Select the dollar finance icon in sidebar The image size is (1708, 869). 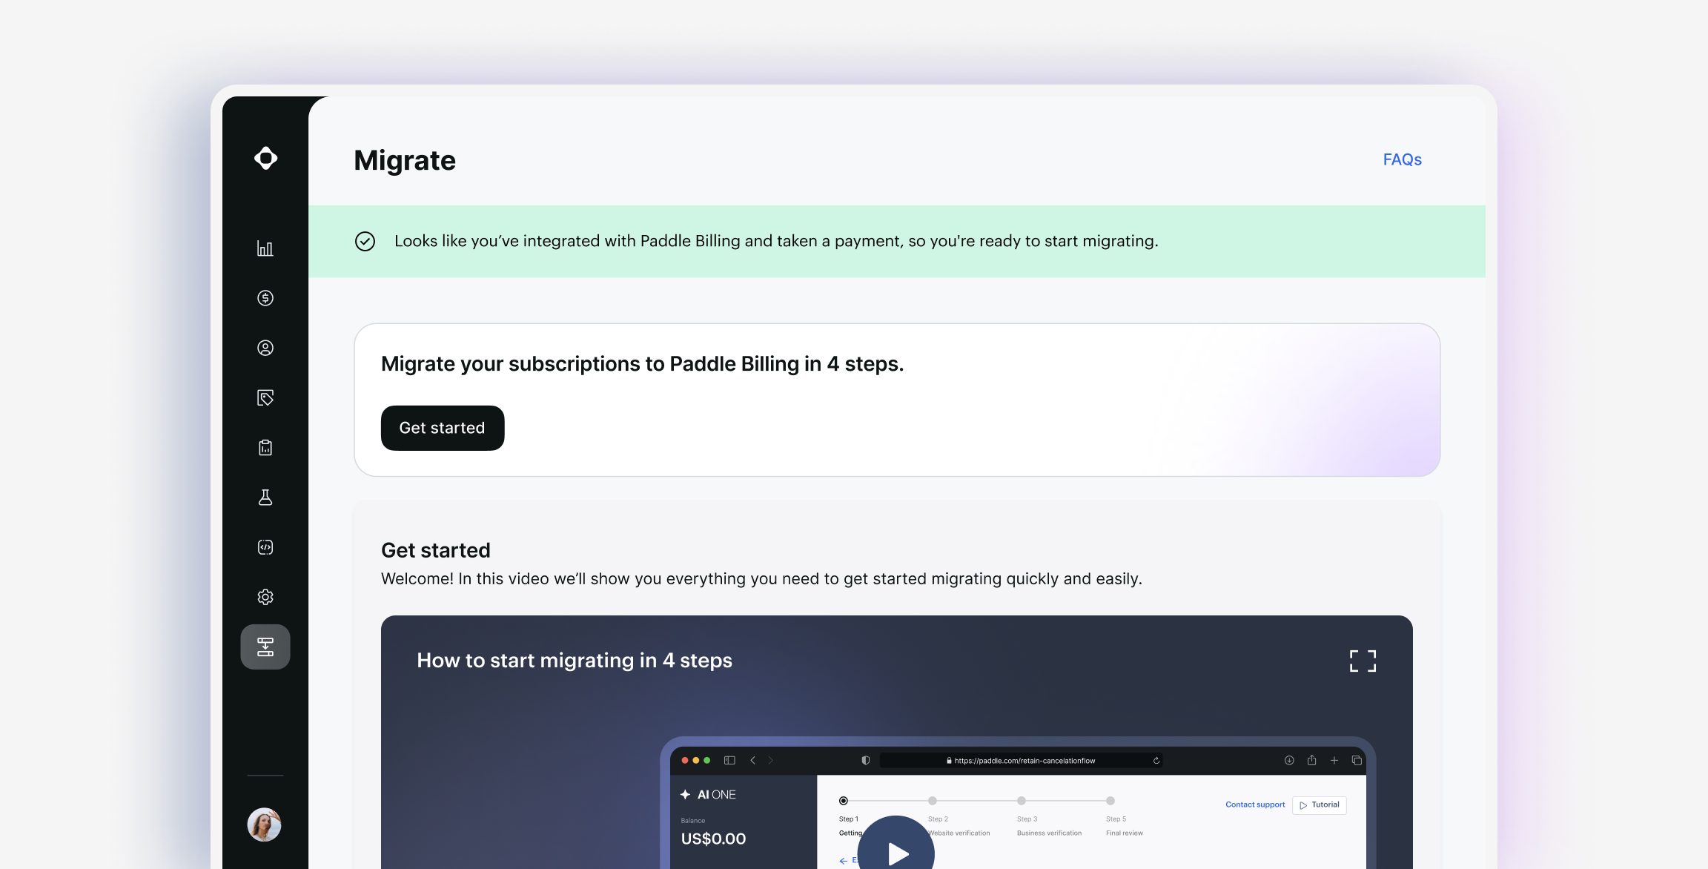265,298
